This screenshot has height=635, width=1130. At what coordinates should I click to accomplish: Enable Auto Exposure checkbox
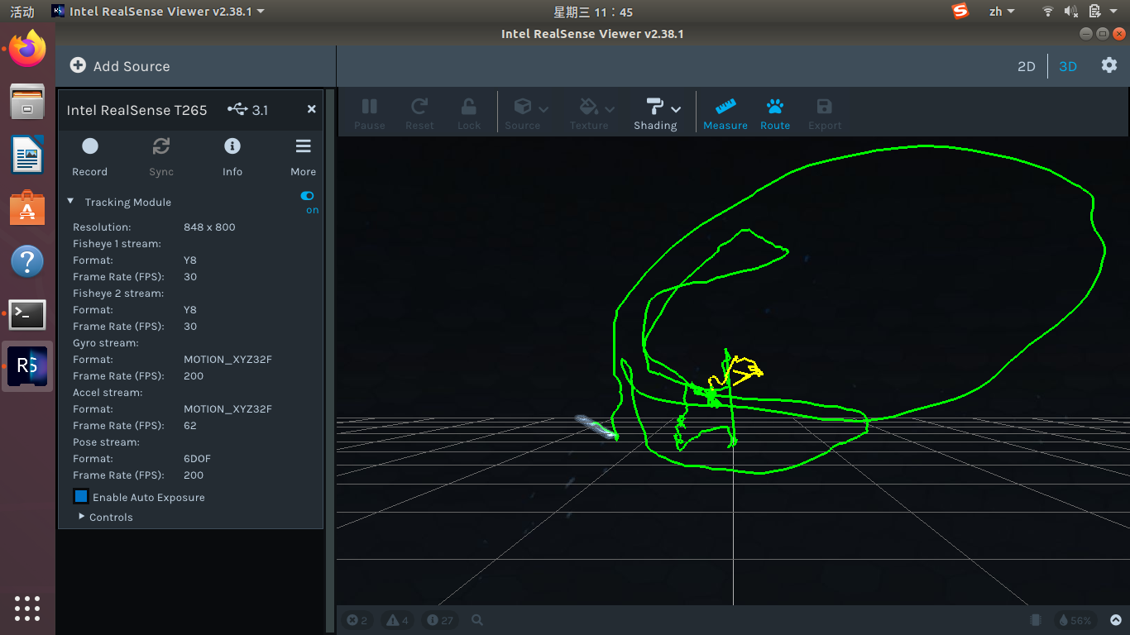pos(81,497)
